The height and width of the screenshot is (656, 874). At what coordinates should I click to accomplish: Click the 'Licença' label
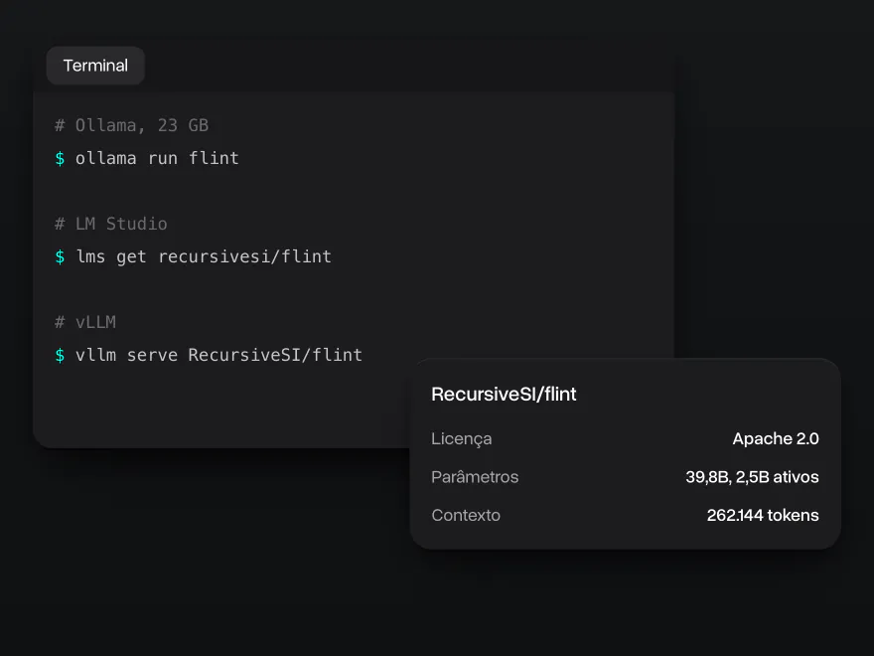[x=462, y=439]
